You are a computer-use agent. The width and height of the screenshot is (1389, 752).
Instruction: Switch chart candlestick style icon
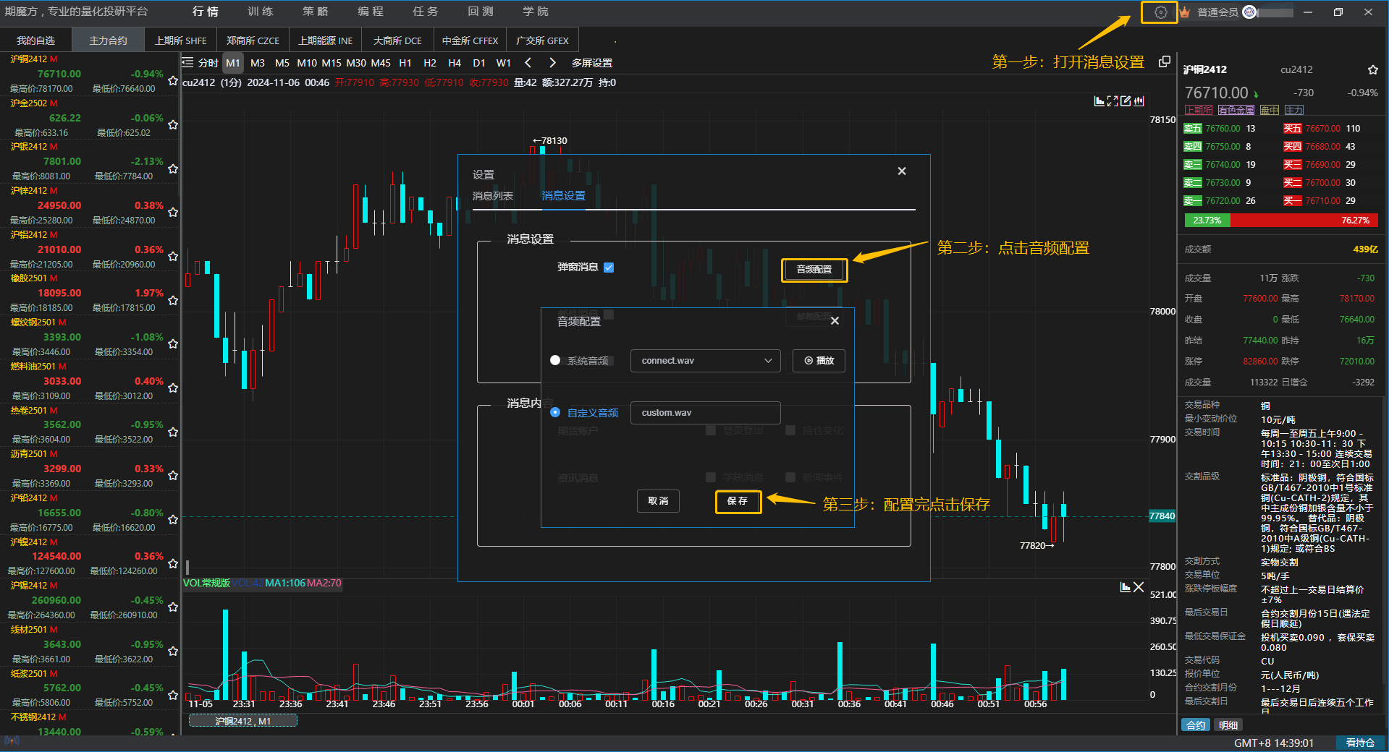(x=1139, y=101)
